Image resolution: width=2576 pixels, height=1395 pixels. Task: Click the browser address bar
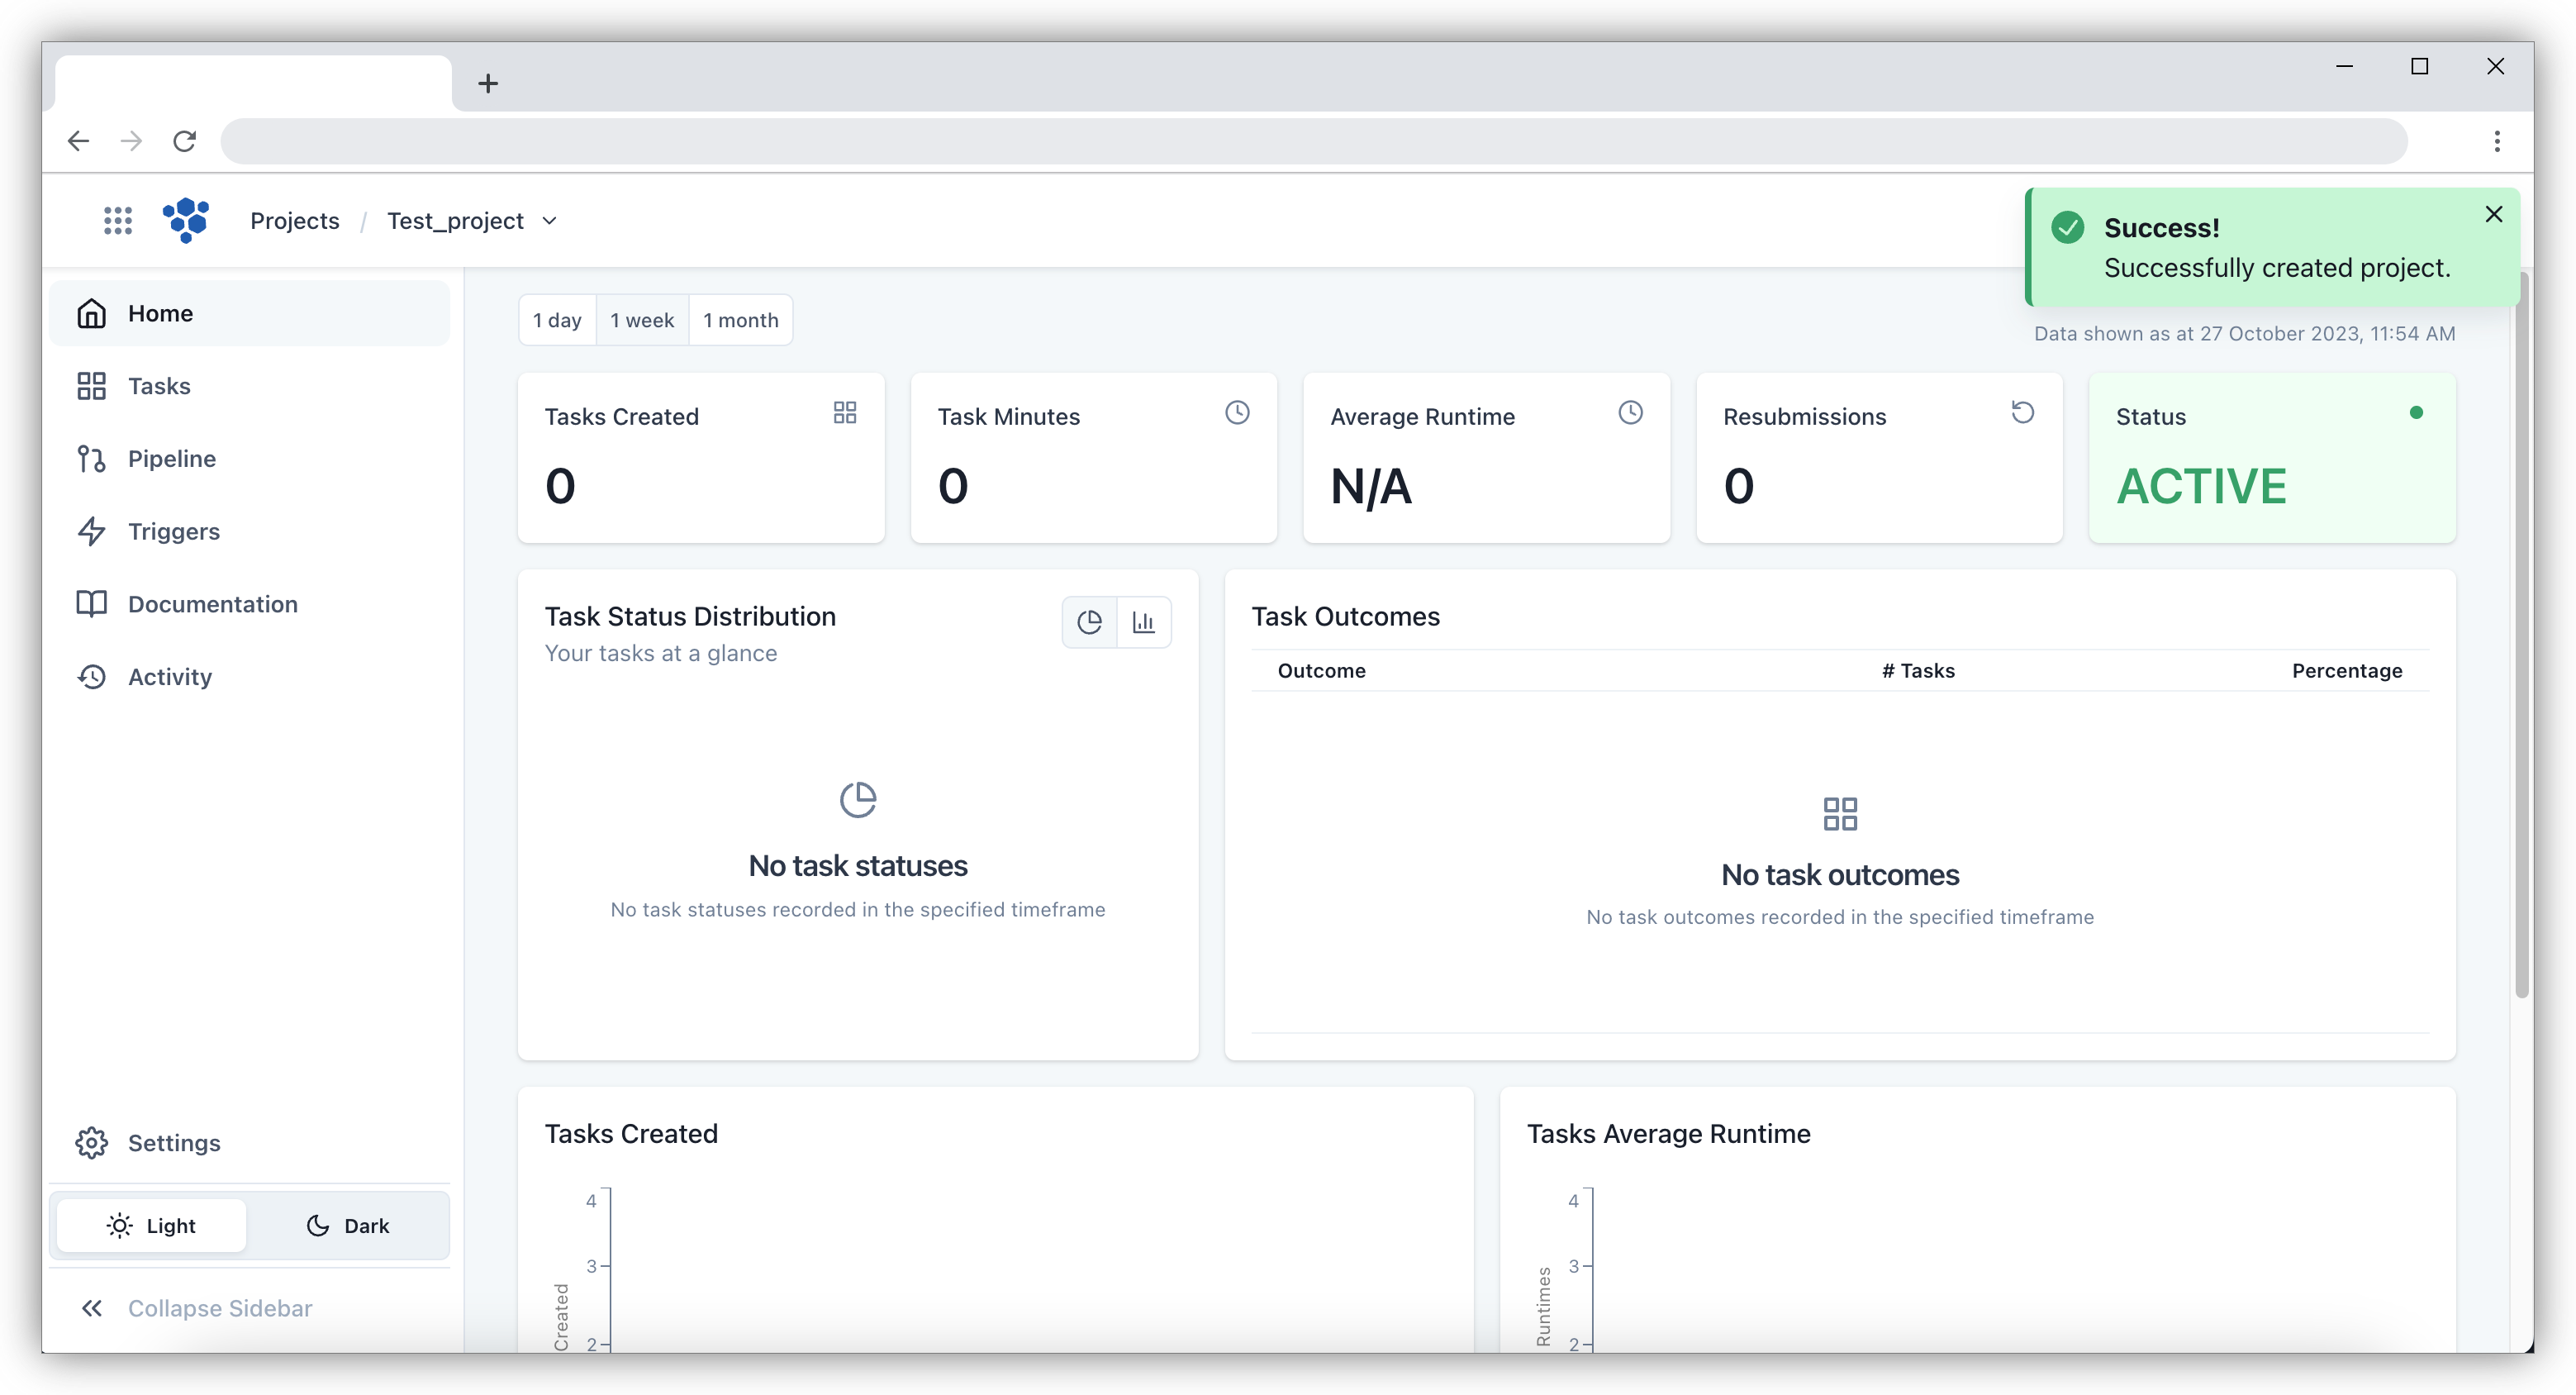[1312, 141]
